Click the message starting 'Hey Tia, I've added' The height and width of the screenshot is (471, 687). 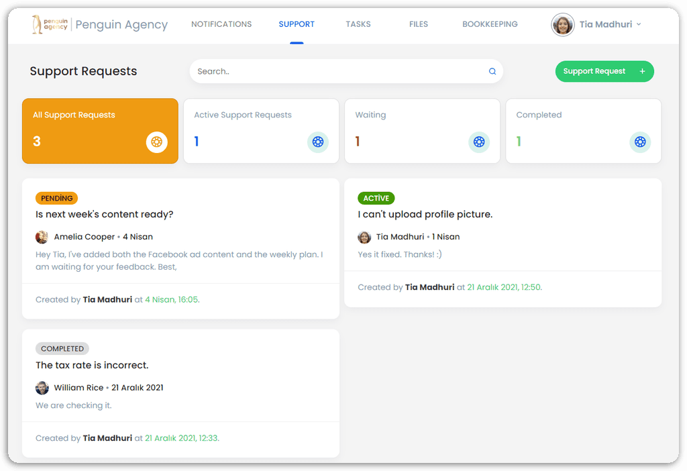point(179,261)
